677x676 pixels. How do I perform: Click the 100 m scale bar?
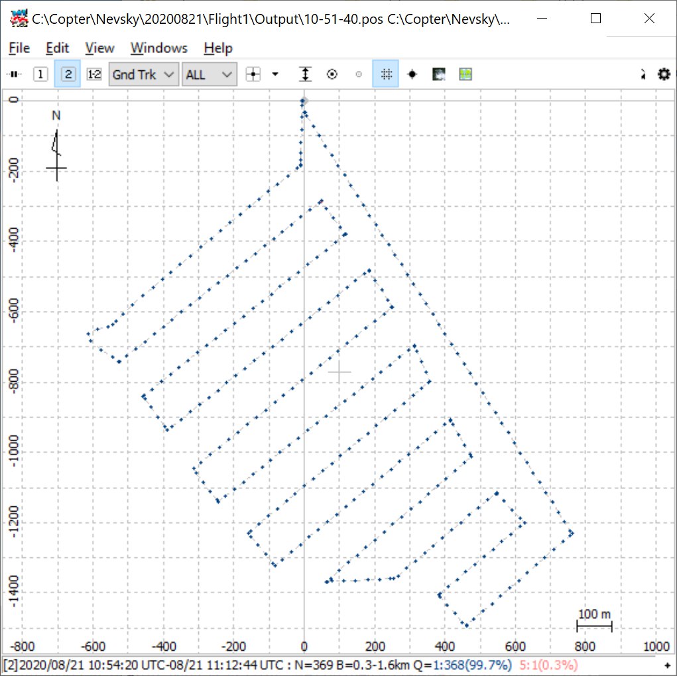[594, 621]
